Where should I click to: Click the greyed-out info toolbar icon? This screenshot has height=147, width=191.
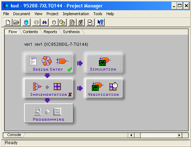coord(36,23)
